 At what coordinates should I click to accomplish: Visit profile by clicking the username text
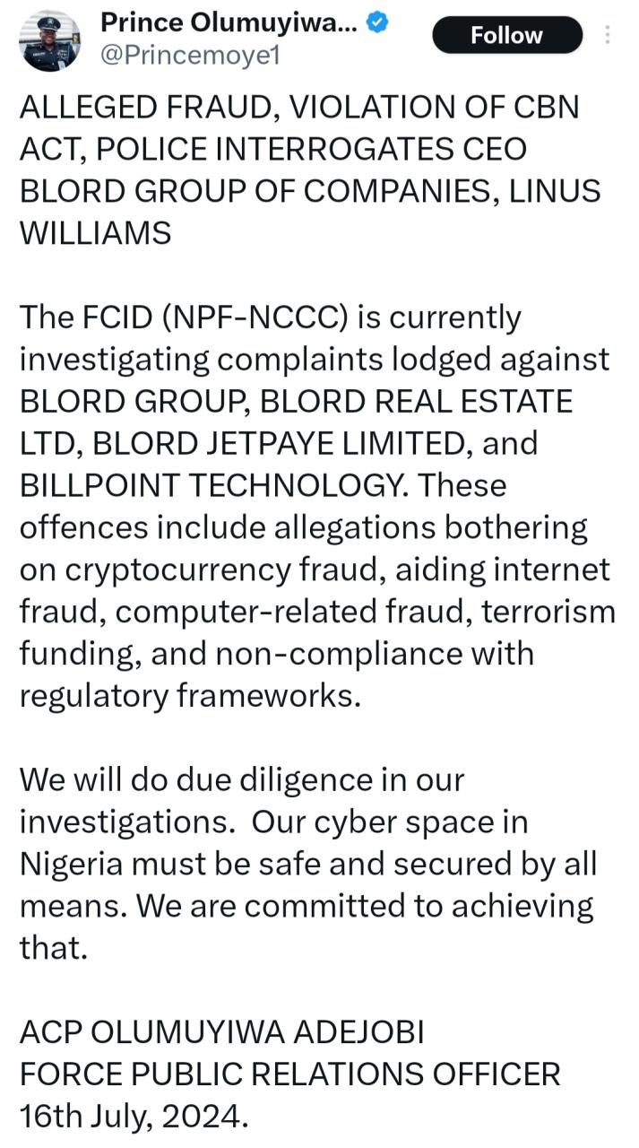[x=188, y=56]
